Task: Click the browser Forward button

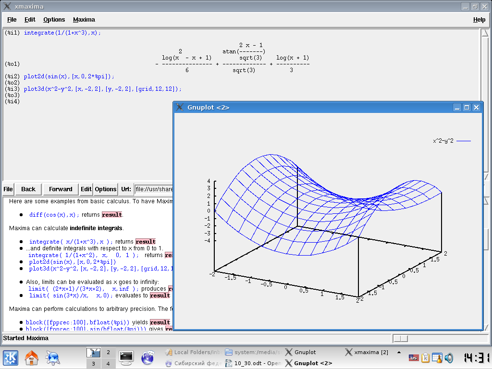Action: point(61,189)
